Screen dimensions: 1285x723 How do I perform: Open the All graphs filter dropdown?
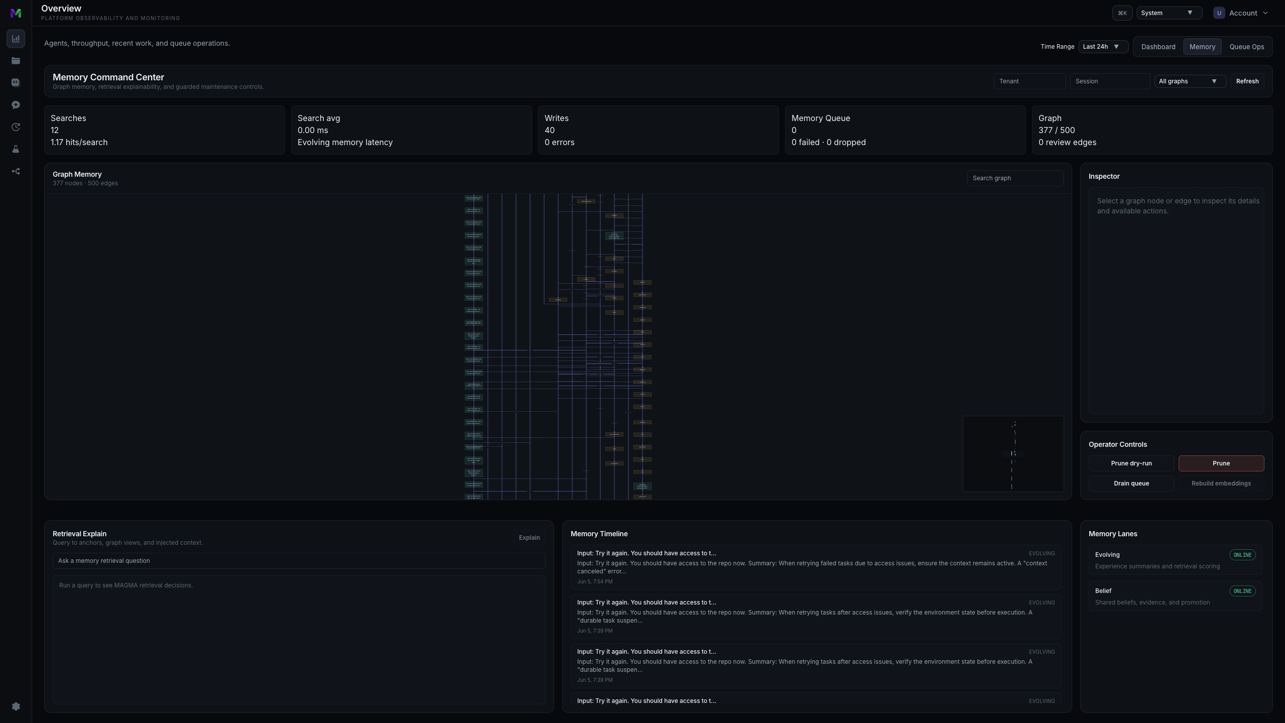coord(1190,81)
